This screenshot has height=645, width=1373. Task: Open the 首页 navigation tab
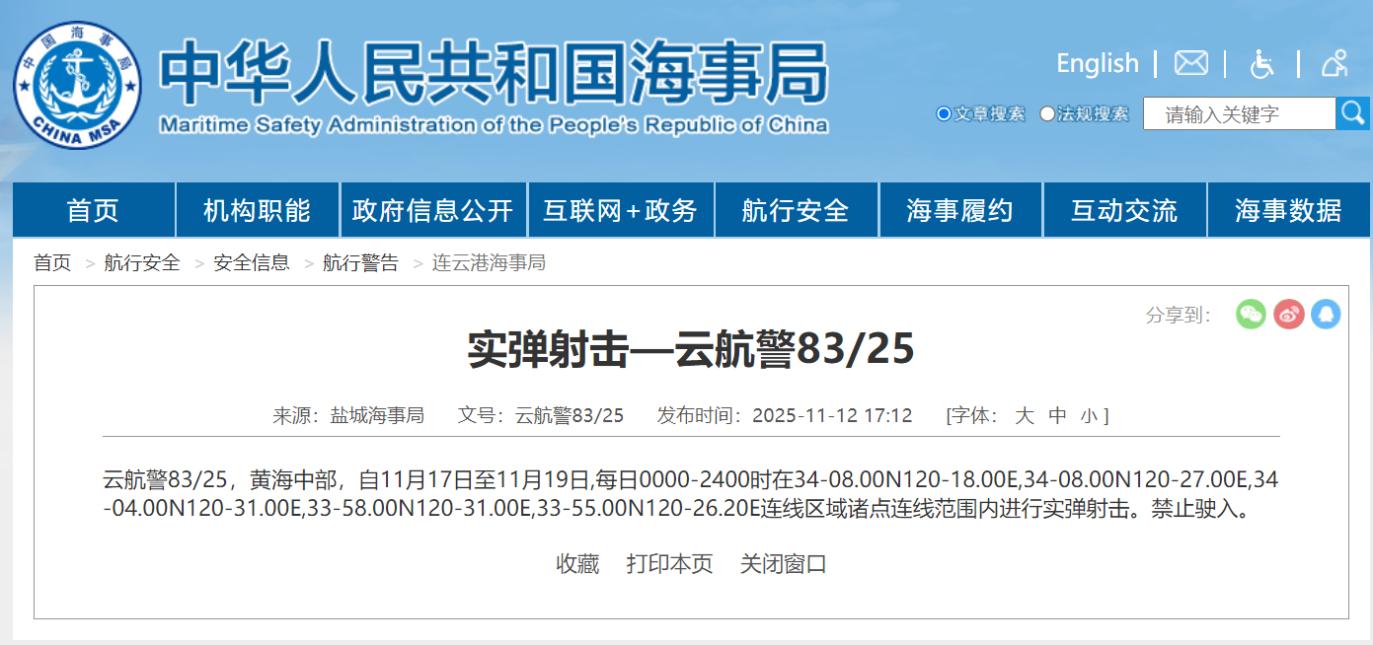pos(94,210)
